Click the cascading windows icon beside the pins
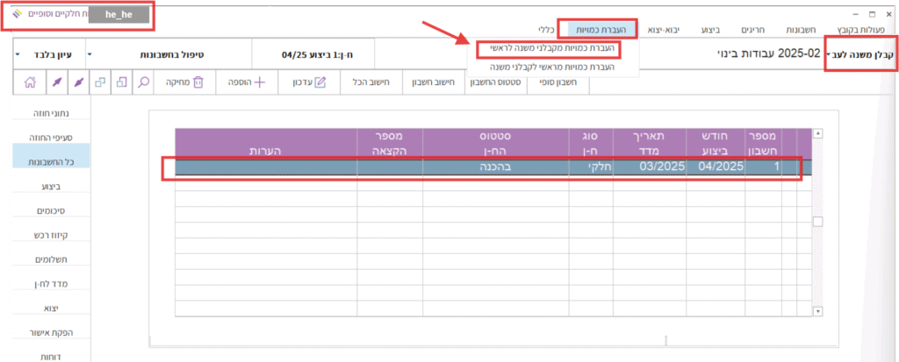Viewport: 899px width, 362px height. tap(99, 83)
